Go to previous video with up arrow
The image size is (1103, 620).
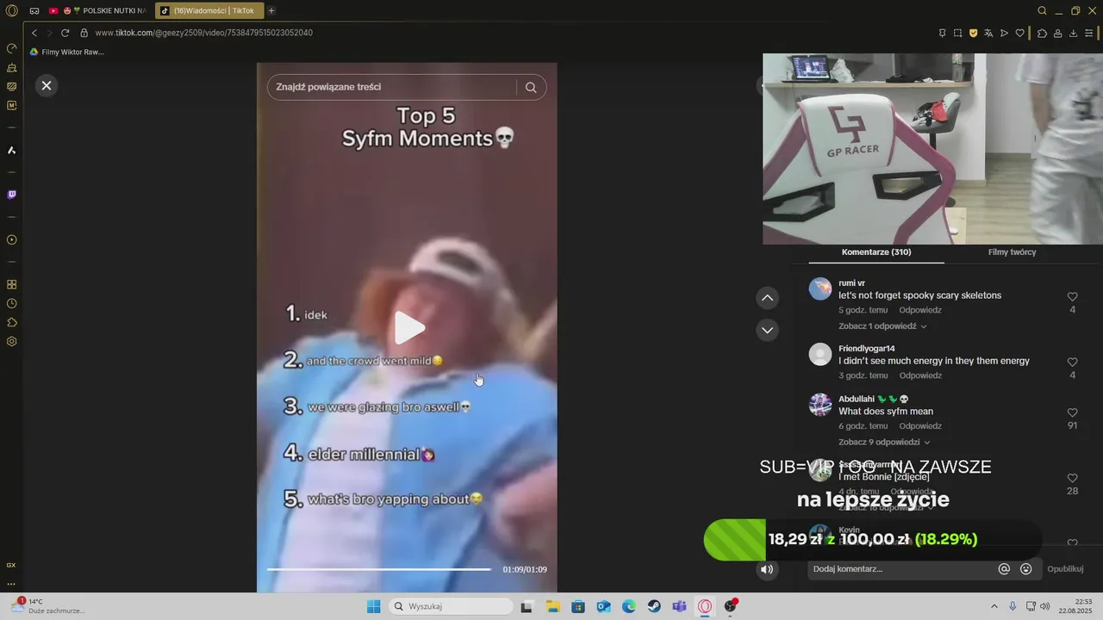click(x=767, y=298)
